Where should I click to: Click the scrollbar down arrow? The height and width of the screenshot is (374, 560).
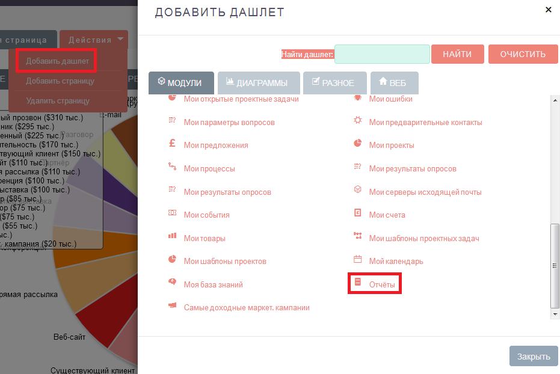point(554,313)
